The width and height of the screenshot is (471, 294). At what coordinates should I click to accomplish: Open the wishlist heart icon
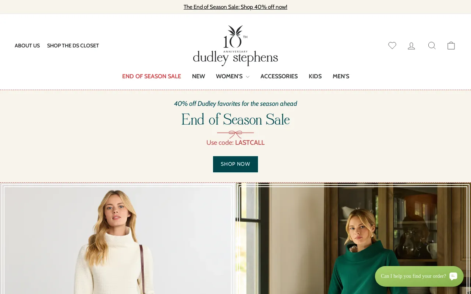pos(392,46)
